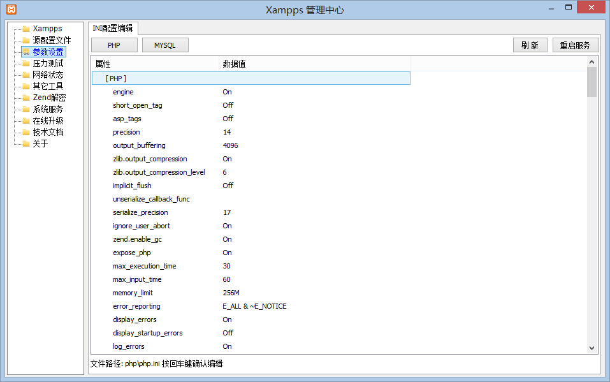This screenshot has width=610, height=382.
Task: Click the 重启服务 restart button
Action: [576, 45]
